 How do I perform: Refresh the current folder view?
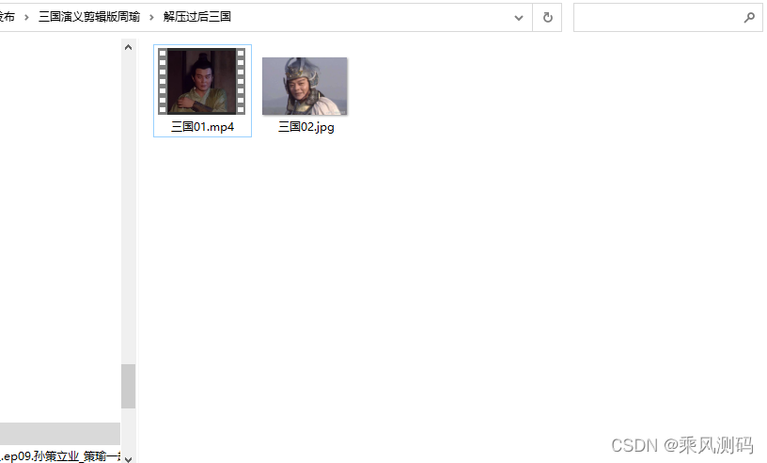coord(547,18)
